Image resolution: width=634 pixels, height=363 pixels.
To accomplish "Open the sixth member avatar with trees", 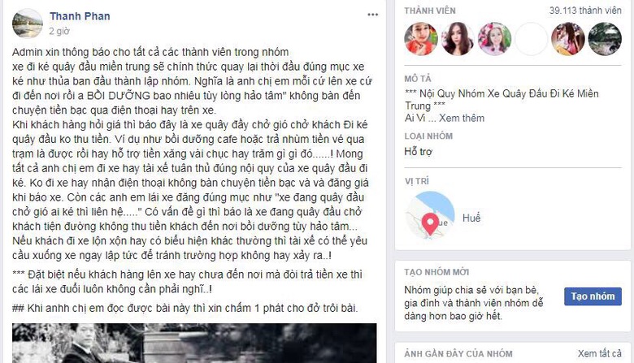I will 605,39.
